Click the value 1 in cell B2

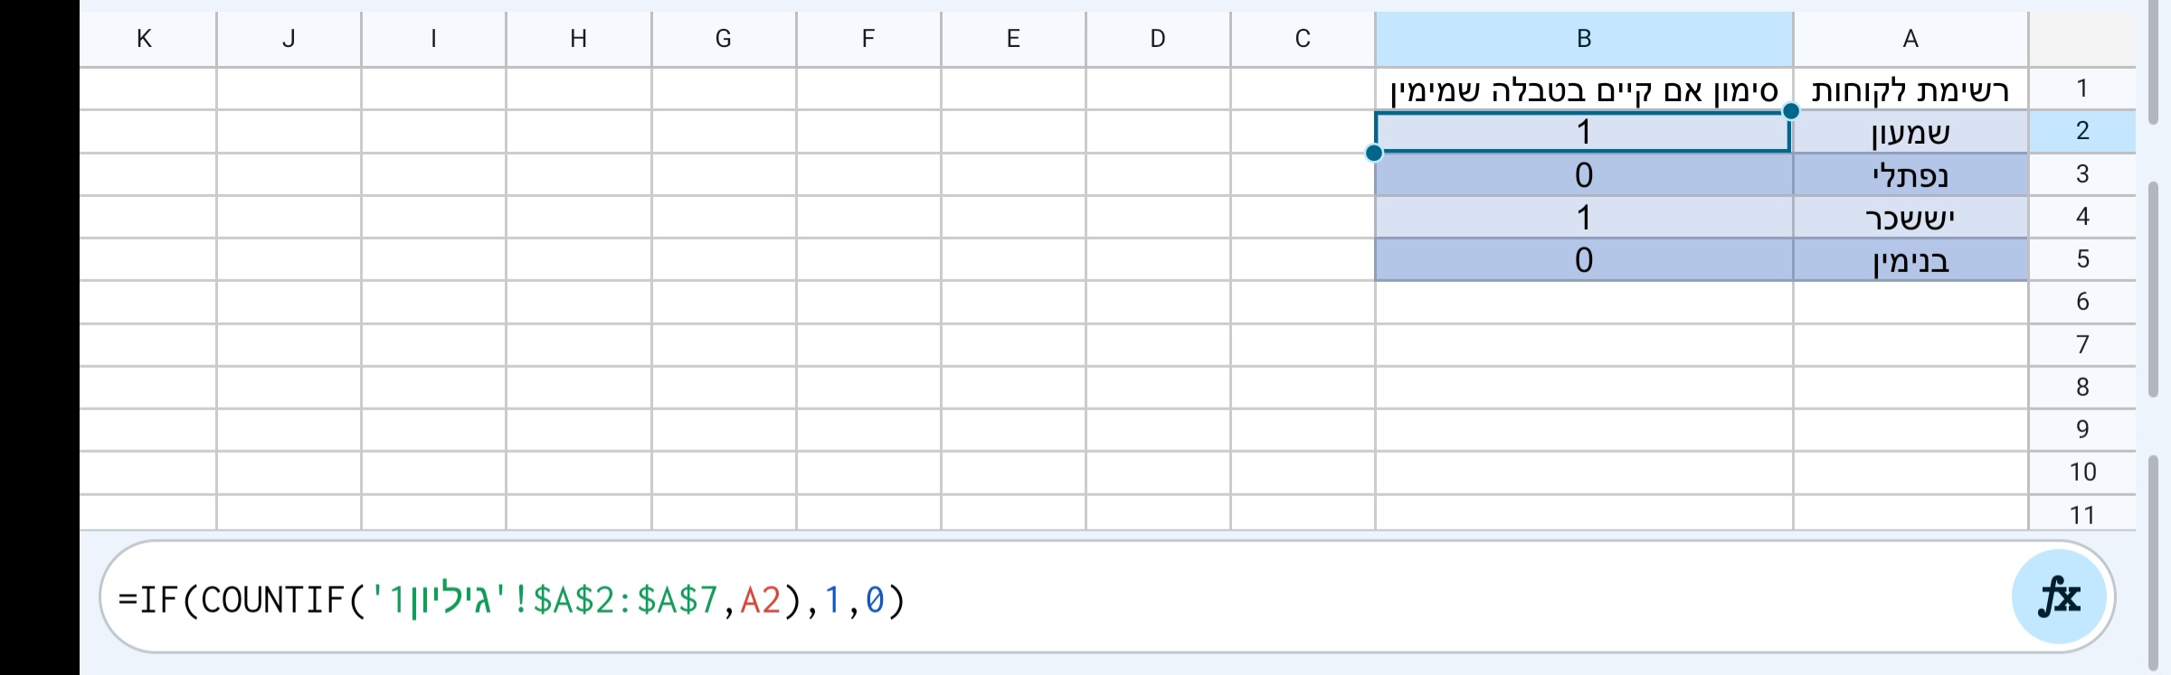[x=1583, y=132]
